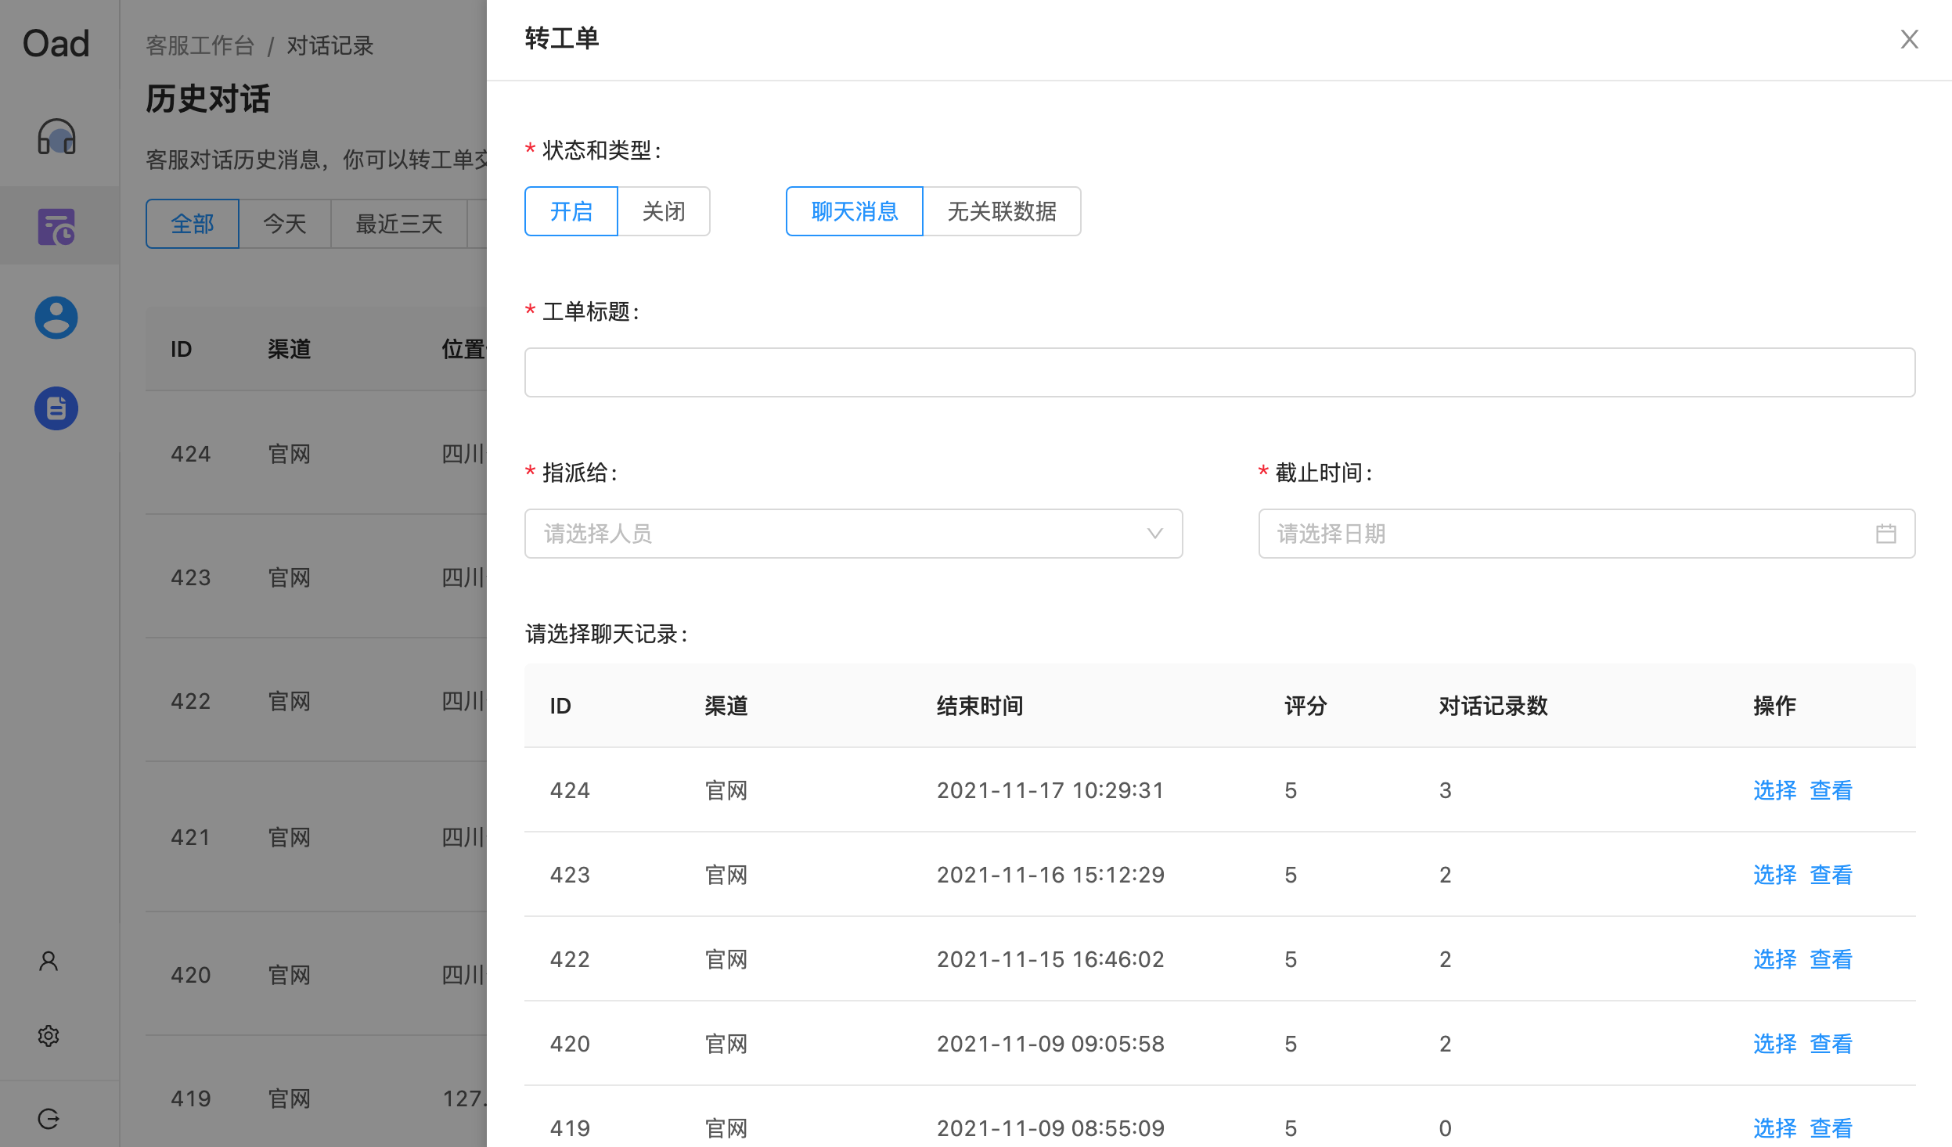Click 选择 for record 423
This screenshot has height=1147, width=1952.
pyautogui.click(x=1774, y=875)
